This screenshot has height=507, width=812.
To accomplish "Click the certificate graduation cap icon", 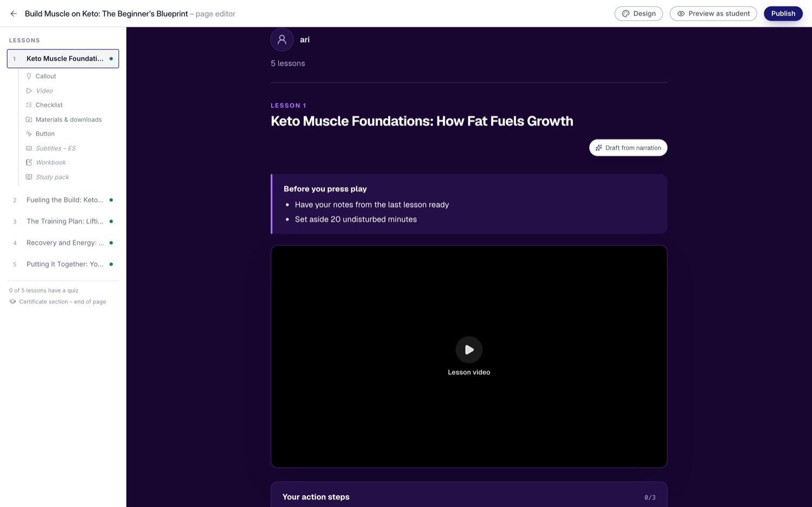I will click(x=12, y=302).
